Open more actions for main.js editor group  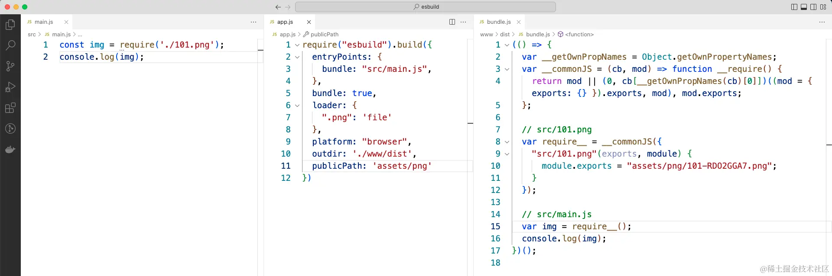pyautogui.click(x=253, y=22)
